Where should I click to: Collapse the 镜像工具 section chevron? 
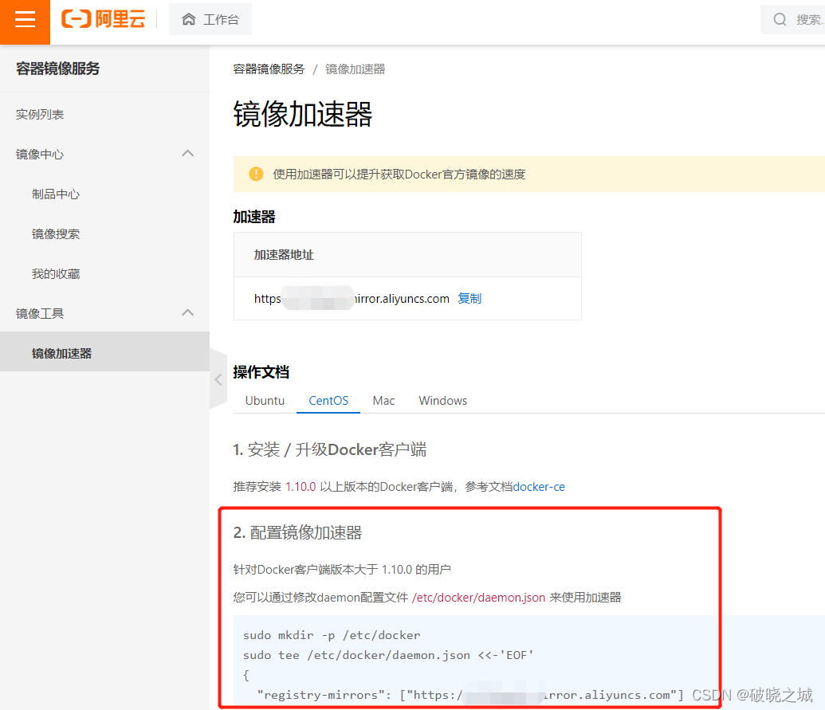point(188,313)
